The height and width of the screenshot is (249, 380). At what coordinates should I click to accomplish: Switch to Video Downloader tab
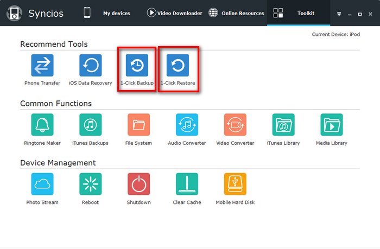[180, 14]
